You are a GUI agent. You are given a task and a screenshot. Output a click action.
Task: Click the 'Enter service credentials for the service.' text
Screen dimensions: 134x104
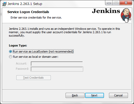point(36,18)
